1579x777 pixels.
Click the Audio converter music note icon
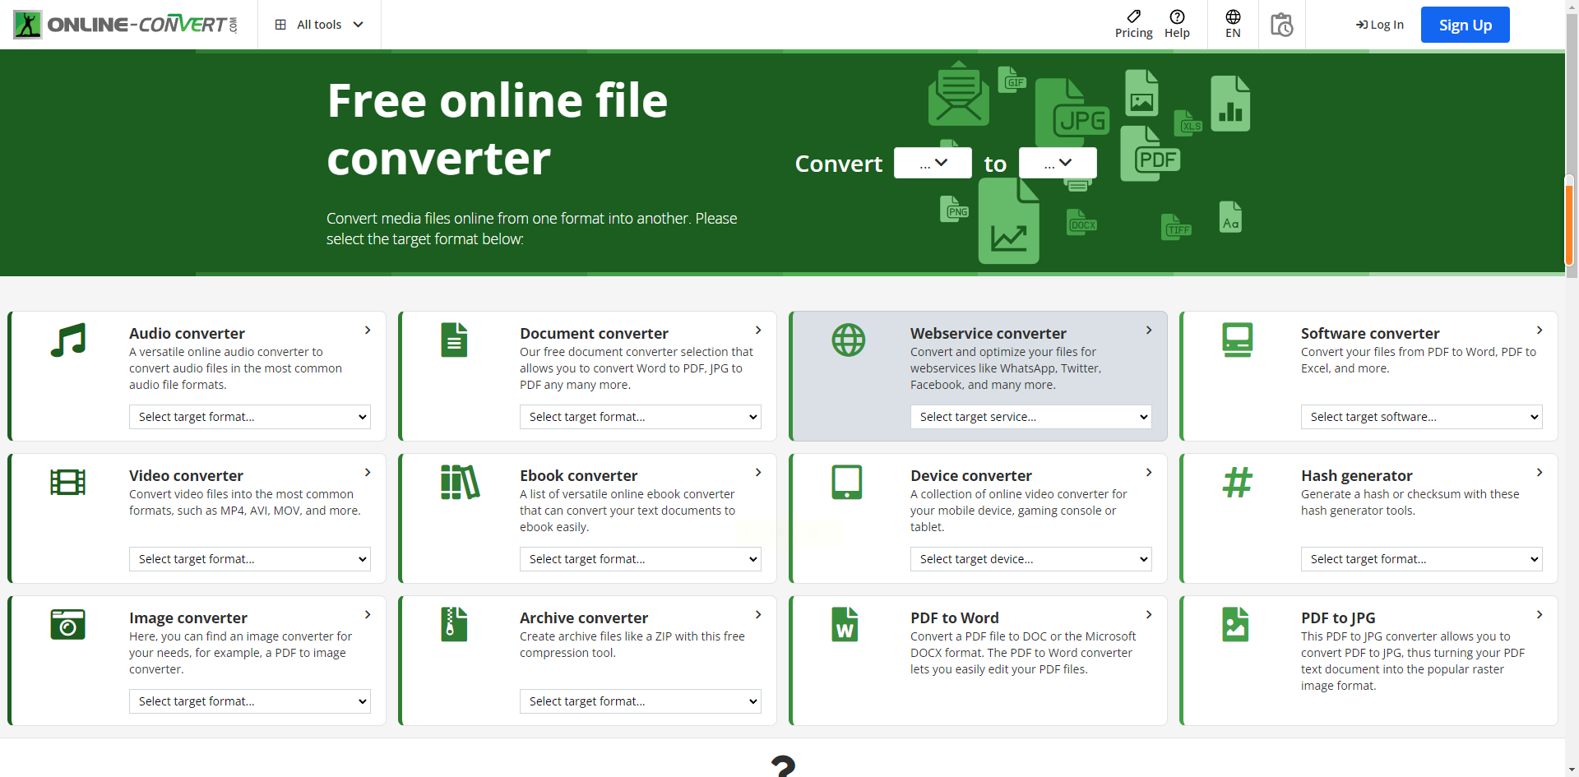click(67, 340)
